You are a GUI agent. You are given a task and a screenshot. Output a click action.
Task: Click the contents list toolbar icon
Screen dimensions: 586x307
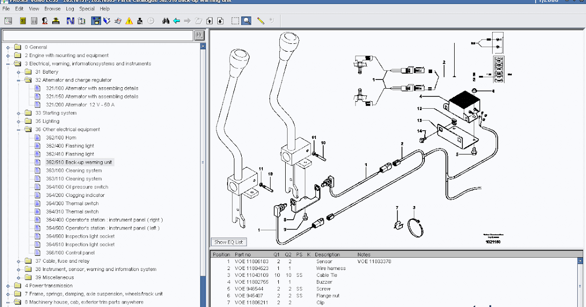8,21
